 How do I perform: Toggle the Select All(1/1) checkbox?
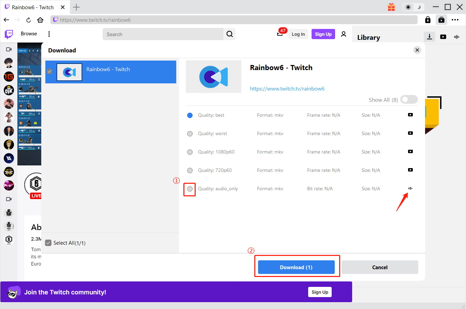[x=48, y=243]
